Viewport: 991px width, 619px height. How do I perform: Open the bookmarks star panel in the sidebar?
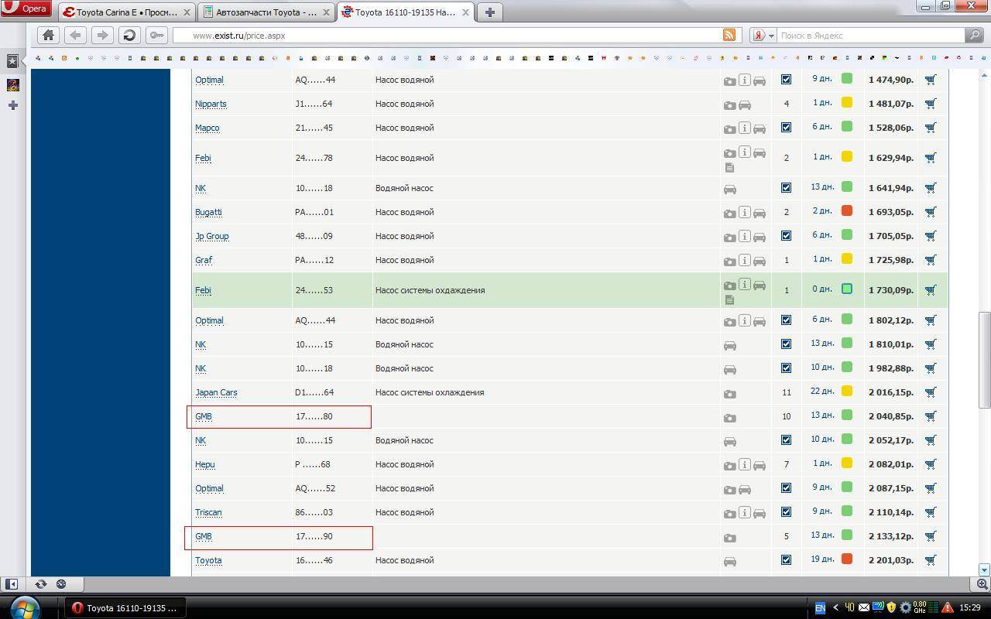[x=12, y=60]
